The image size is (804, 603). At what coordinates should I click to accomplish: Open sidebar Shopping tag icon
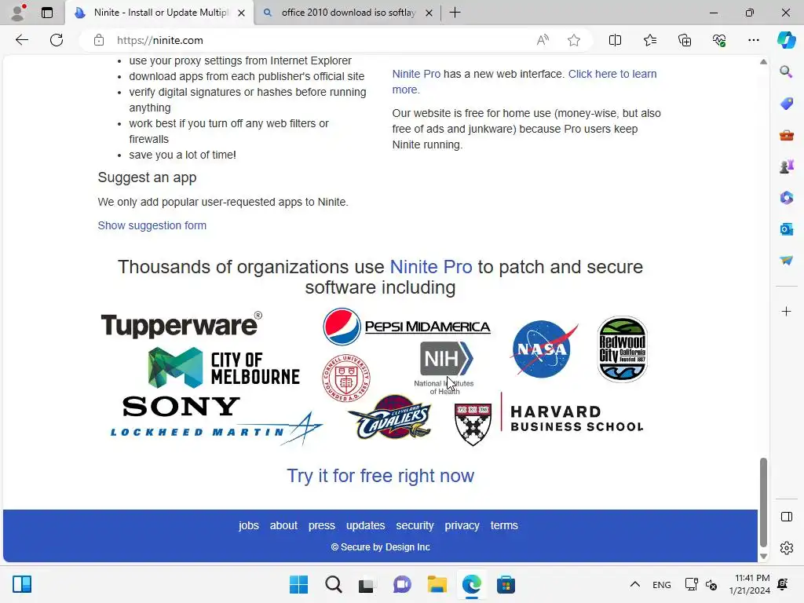[786, 103]
